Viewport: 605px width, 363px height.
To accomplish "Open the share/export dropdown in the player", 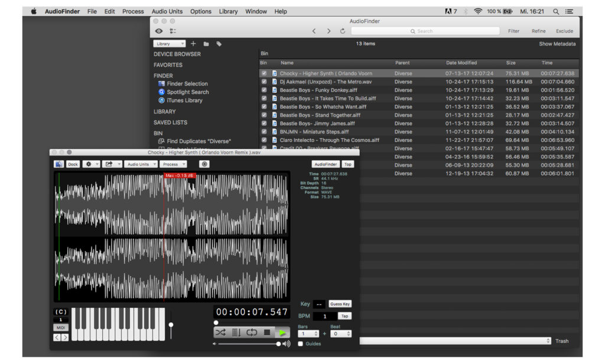I will click(112, 164).
